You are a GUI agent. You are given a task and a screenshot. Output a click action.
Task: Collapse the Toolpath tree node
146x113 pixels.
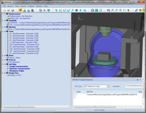[x=3, y=20]
